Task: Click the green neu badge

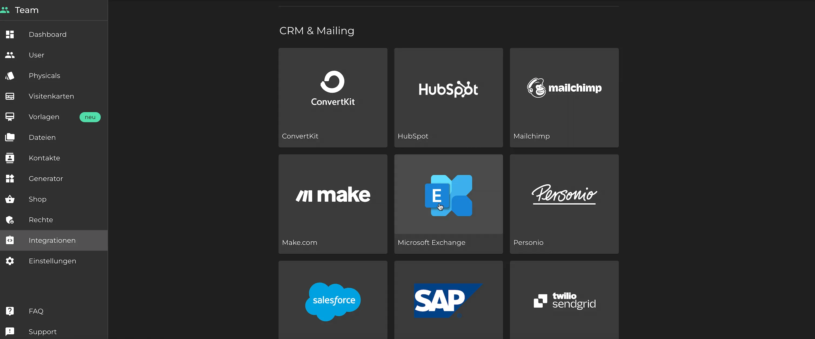Action: point(90,117)
